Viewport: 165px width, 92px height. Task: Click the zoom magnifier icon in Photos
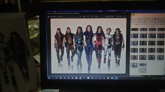click(x=80, y=16)
